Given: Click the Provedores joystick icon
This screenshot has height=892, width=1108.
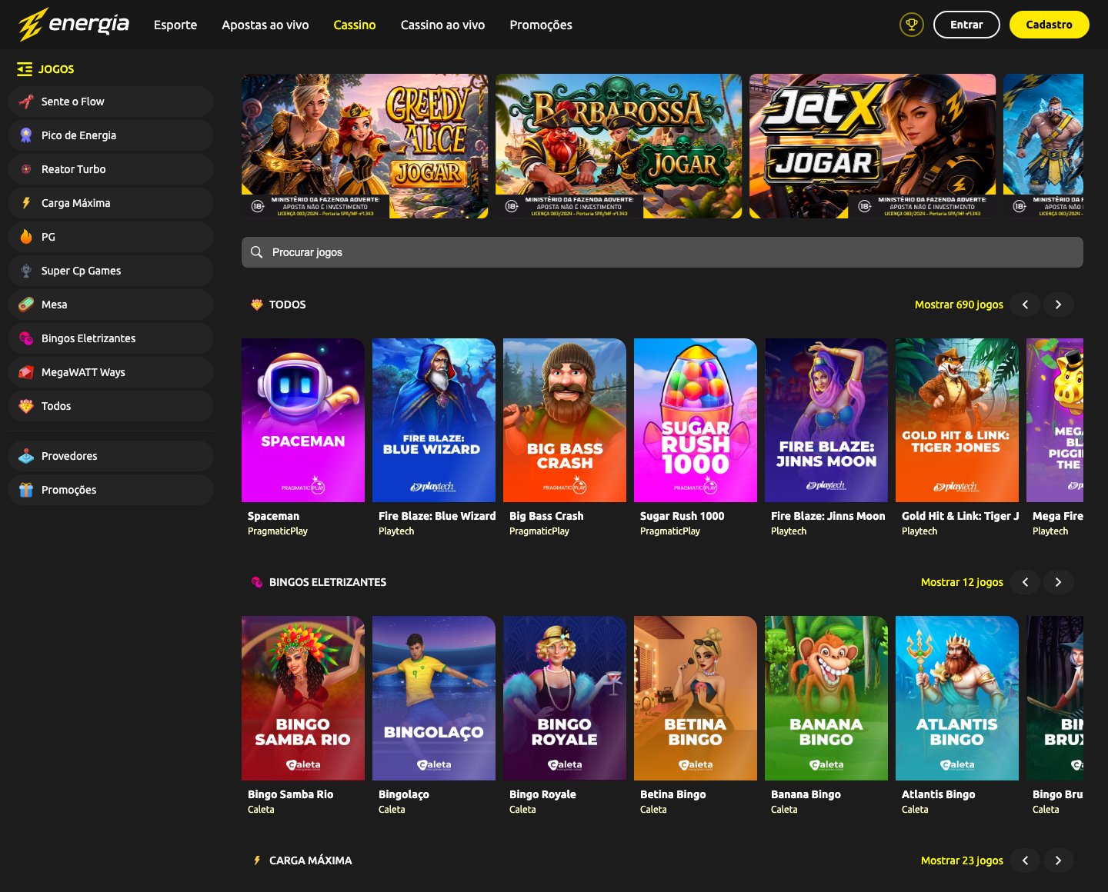Looking at the screenshot, I should (26, 456).
